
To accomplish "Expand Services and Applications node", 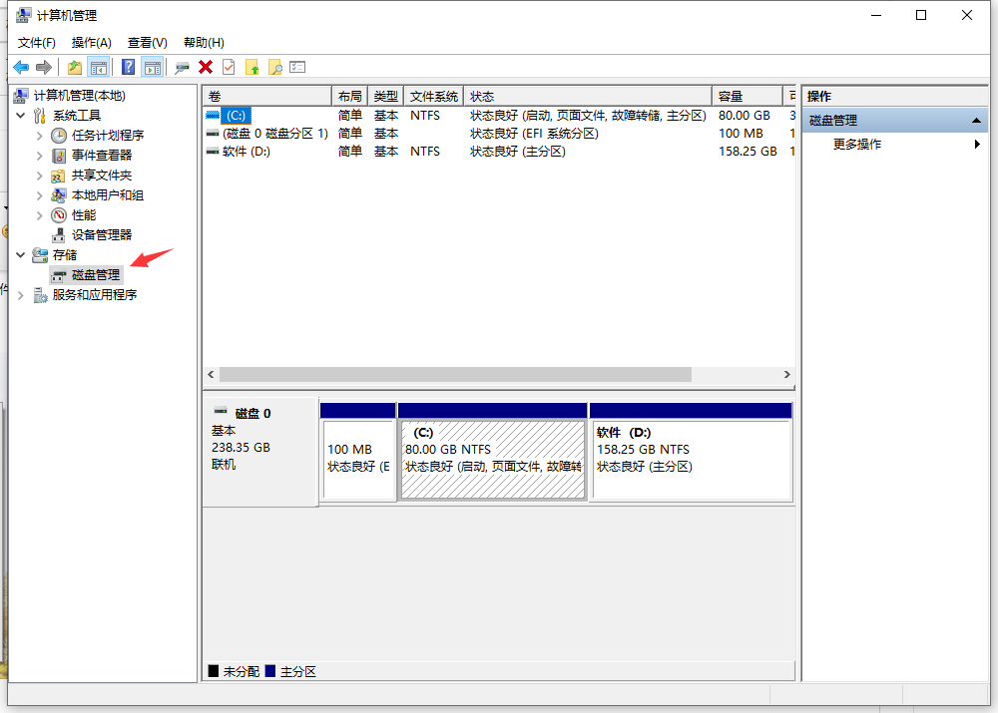I will (21, 295).
